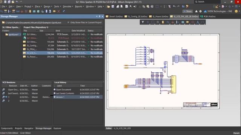Click in the Search field
The width and height of the screenshot is (241, 135).
tap(207, 2)
